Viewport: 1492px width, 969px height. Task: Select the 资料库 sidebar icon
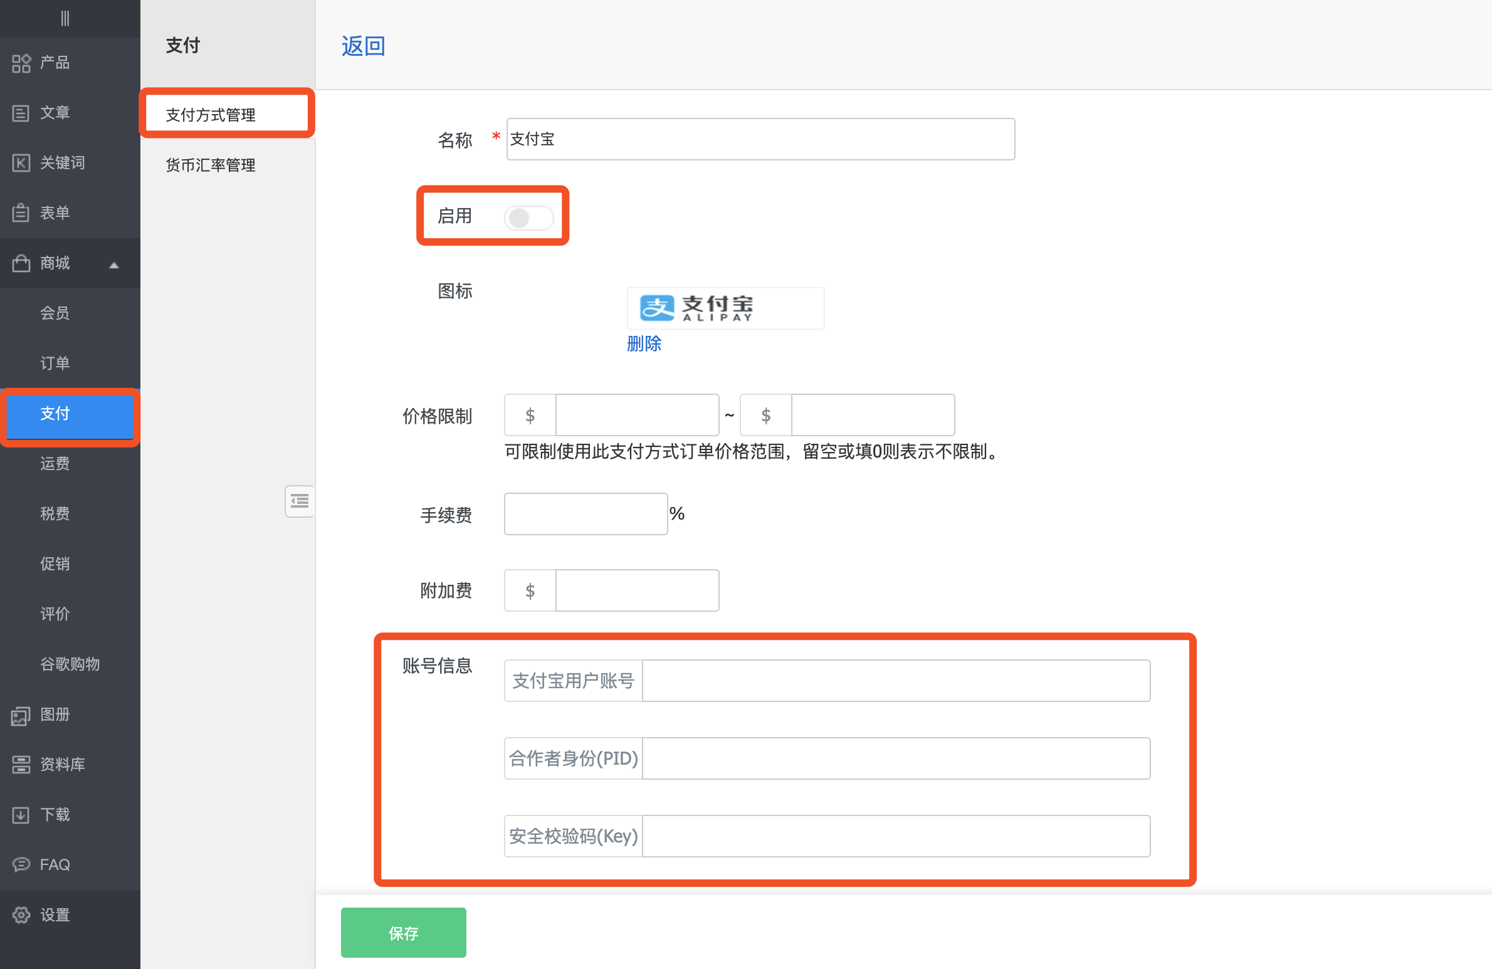pyautogui.click(x=63, y=764)
